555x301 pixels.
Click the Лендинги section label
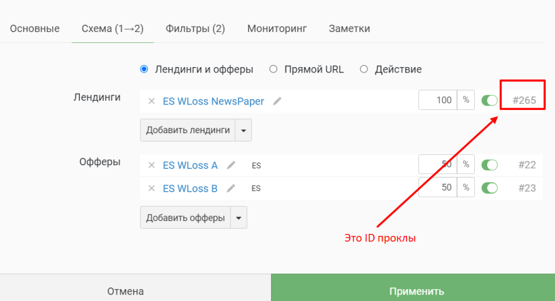97,97
